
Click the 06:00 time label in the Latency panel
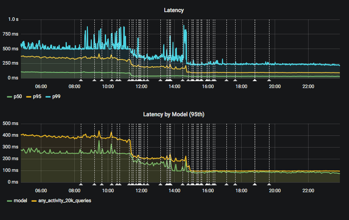(x=41, y=86)
